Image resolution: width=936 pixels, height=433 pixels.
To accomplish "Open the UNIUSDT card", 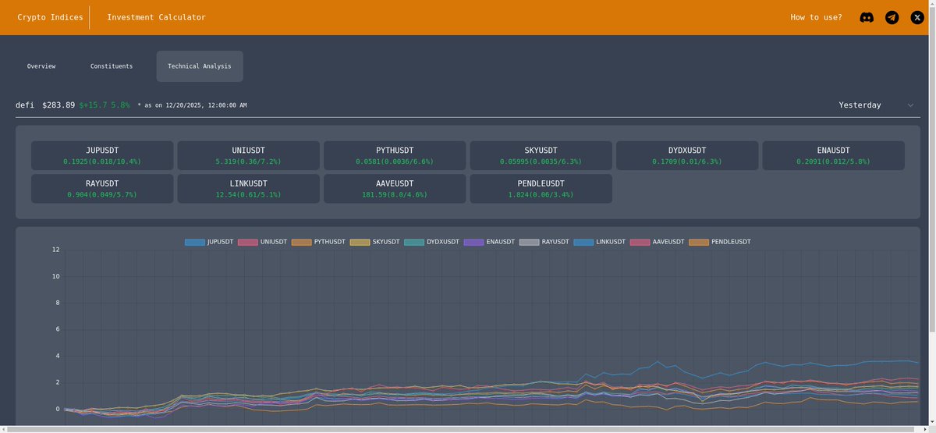I will pyautogui.click(x=249, y=155).
